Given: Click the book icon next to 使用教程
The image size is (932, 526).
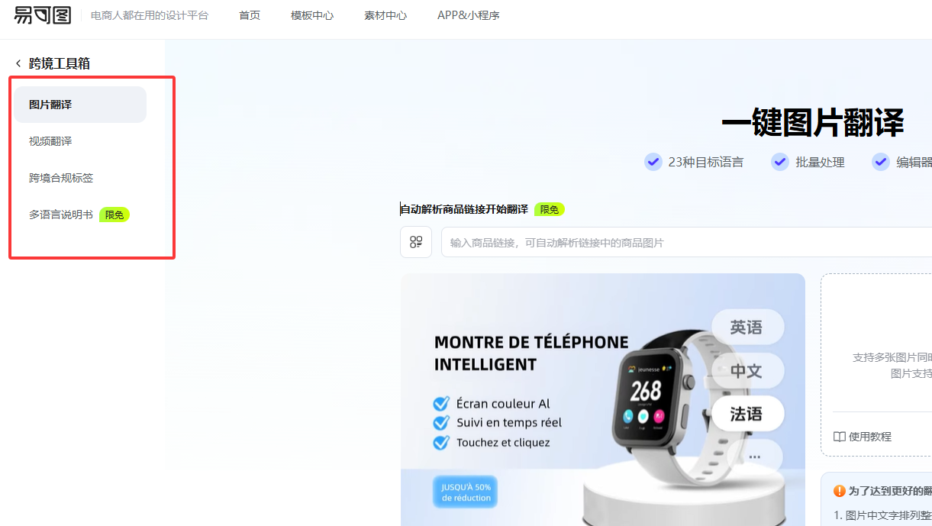Looking at the screenshot, I should pos(839,437).
